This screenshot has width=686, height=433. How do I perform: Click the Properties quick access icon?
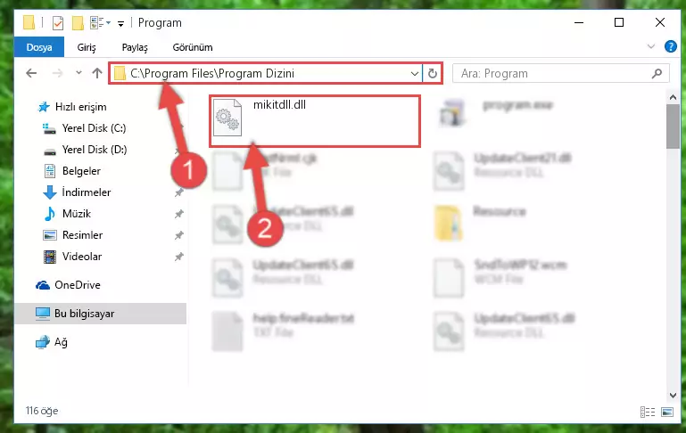click(x=58, y=23)
